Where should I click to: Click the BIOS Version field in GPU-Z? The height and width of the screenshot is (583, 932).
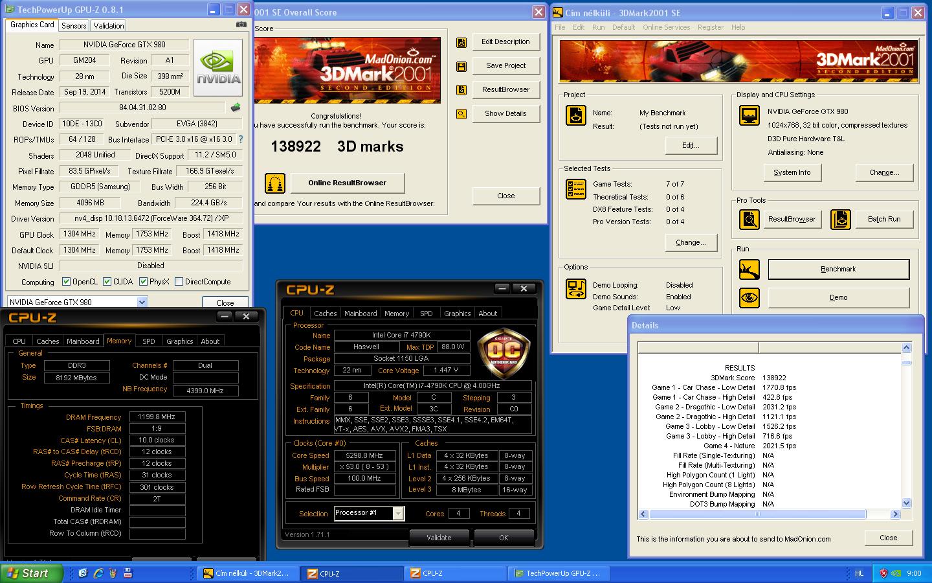click(142, 108)
